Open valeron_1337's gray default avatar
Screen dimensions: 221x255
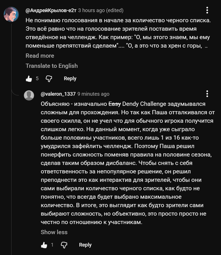(x=29, y=95)
